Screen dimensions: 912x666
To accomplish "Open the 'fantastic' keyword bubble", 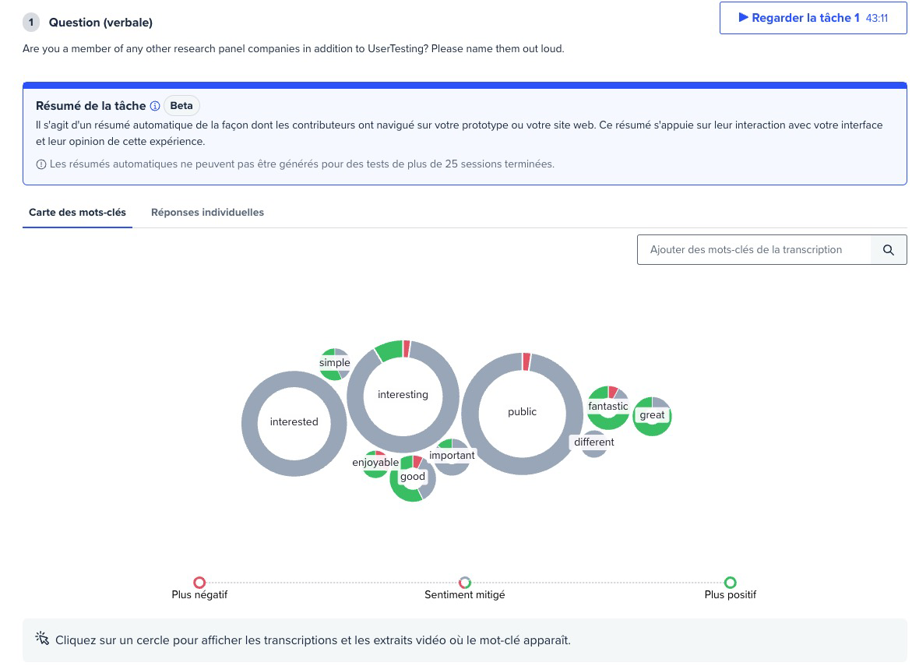I will click(608, 407).
